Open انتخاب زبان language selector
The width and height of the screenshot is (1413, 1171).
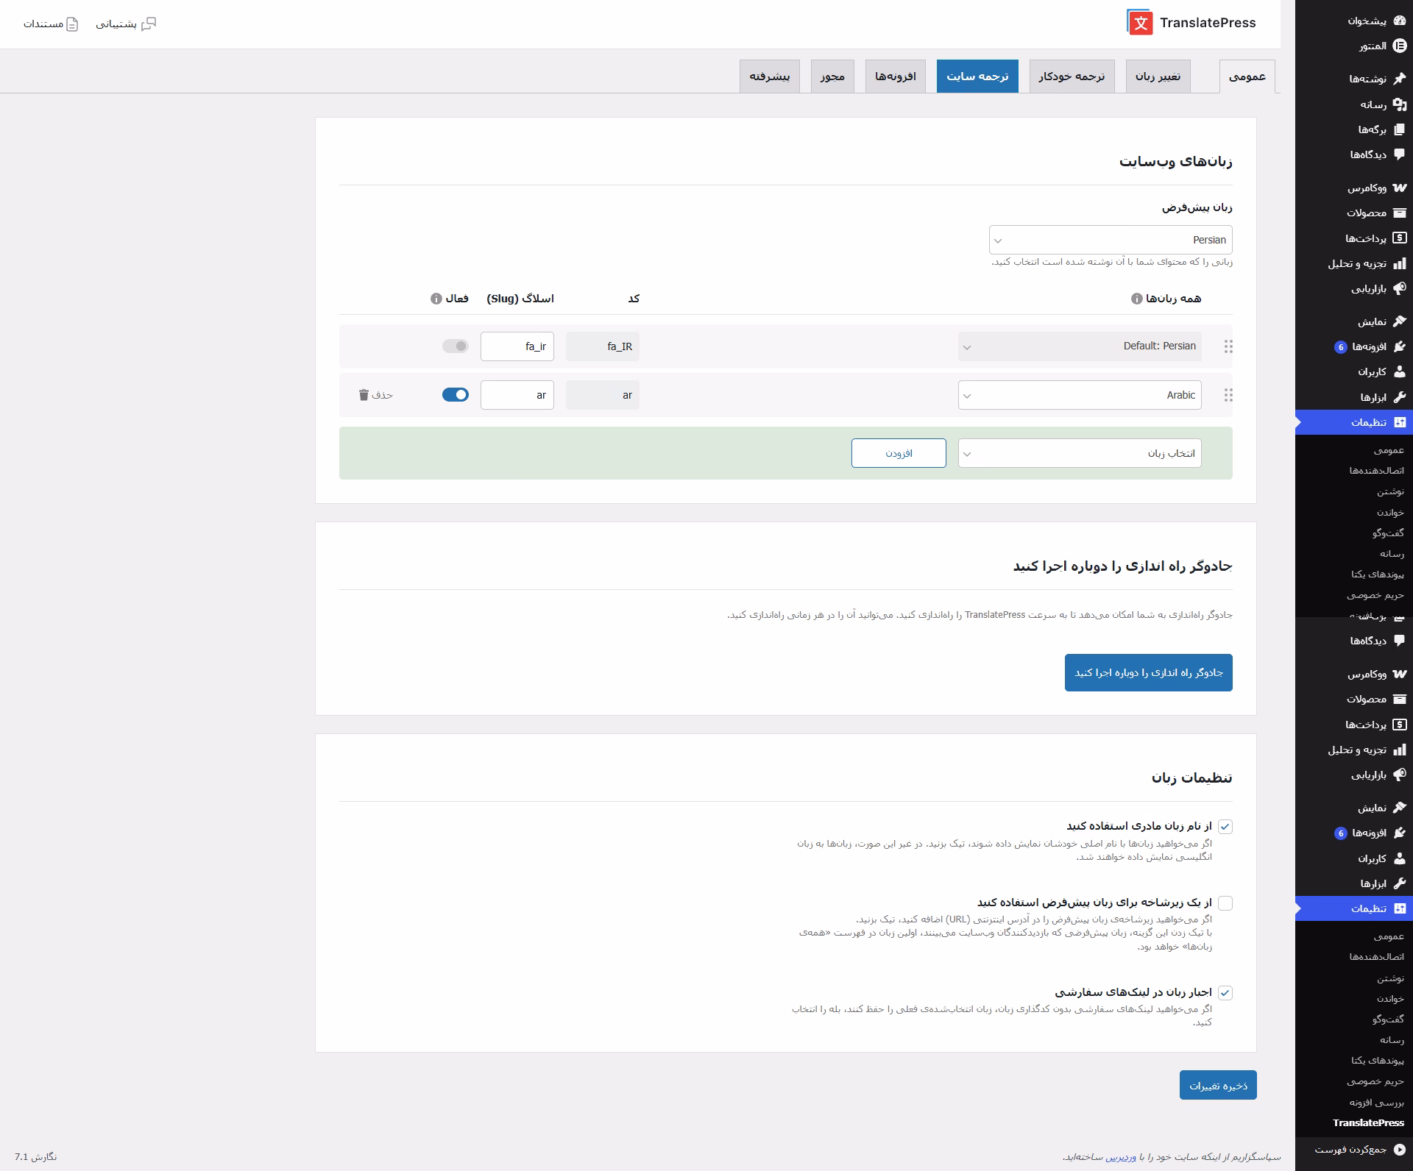click(1080, 453)
